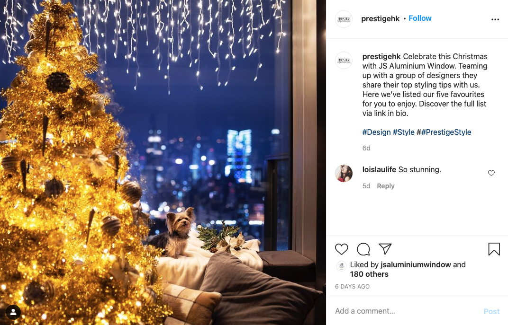Reply to loislaulife's comment

pos(386,186)
